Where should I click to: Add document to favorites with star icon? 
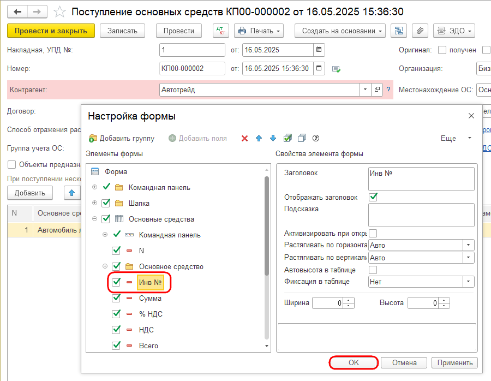pyautogui.click(x=59, y=12)
